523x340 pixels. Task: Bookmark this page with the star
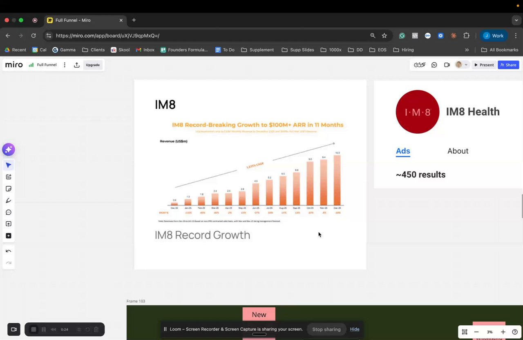tap(384, 36)
